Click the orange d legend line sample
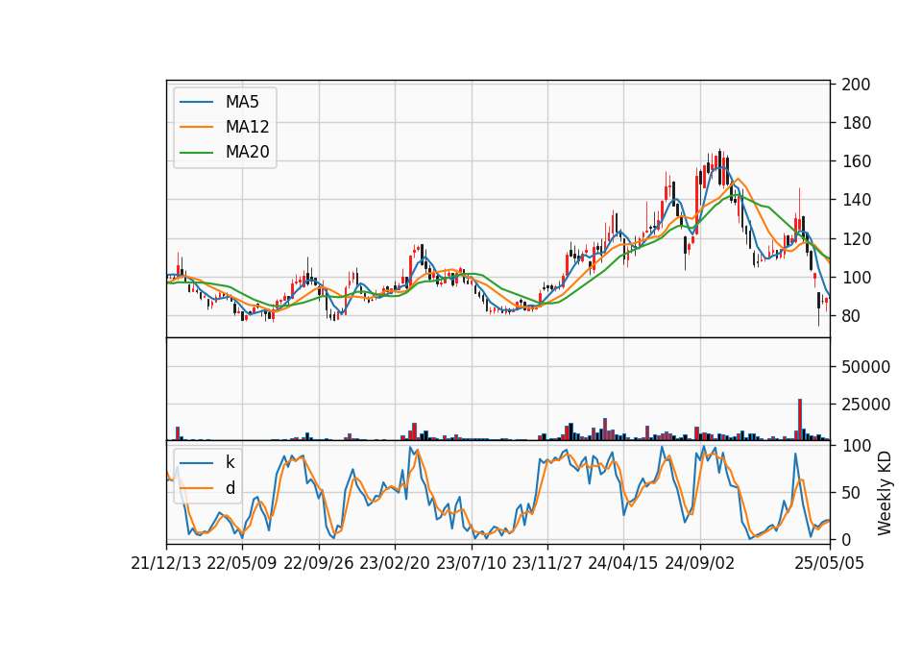This screenshot has width=922, height=663. coord(196,488)
